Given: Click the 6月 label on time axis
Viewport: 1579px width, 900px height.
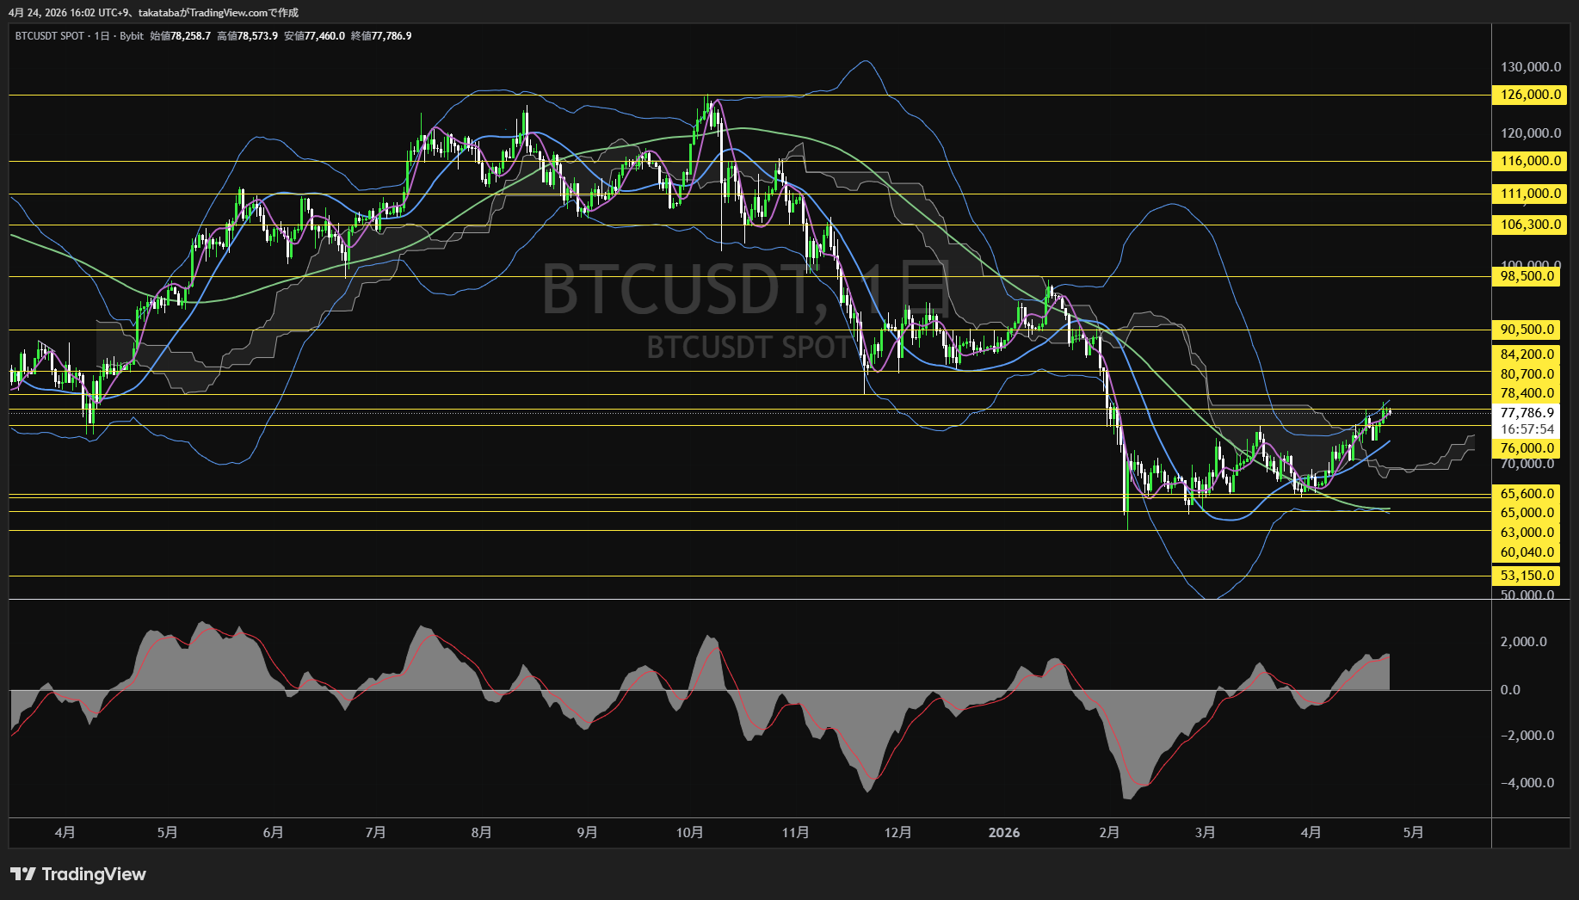Looking at the screenshot, I should tap(273, 833).
